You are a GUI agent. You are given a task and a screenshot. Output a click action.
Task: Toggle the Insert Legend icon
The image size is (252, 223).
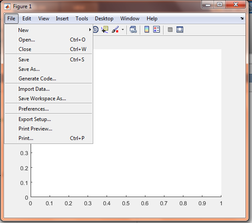(x=156, y=29)
